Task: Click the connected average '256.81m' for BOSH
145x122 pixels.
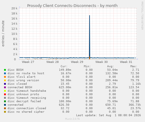Action: (111, 87)
